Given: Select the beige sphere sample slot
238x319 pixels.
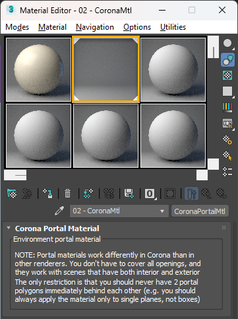Looking at the screenshot, I should click(38, 69).
